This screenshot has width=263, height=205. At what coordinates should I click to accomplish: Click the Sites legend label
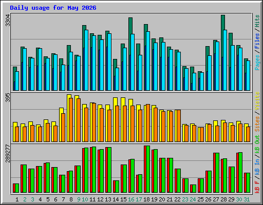tap(257, 124)
